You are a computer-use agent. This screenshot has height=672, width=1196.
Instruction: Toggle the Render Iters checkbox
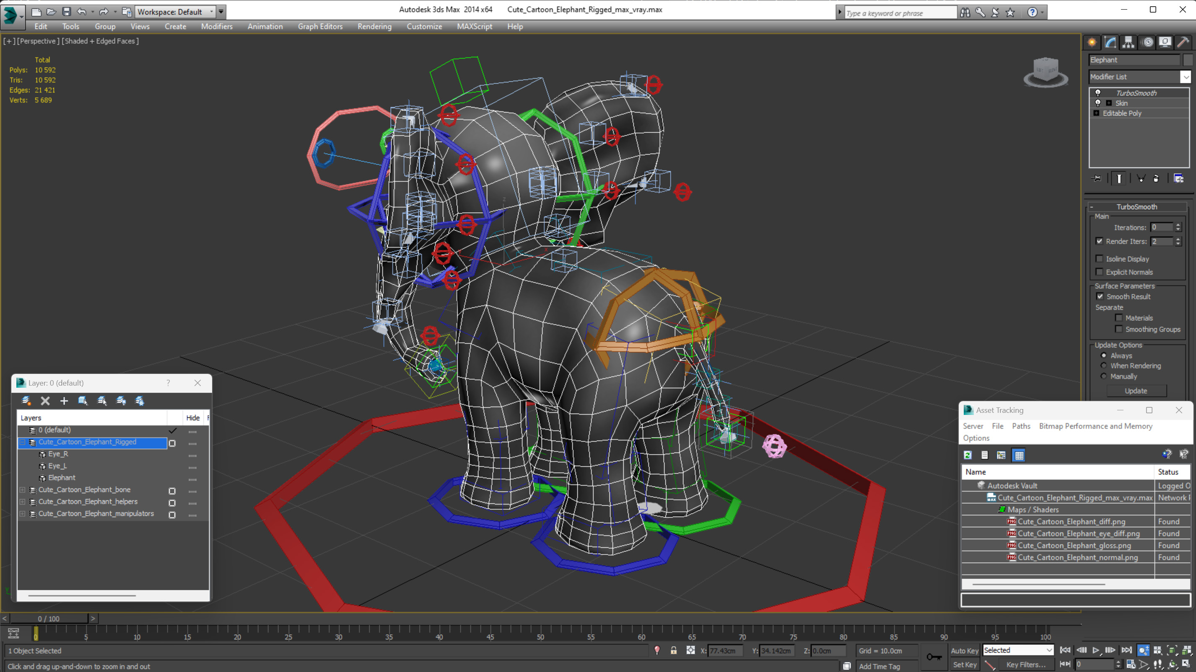(x=1100, y=241)
